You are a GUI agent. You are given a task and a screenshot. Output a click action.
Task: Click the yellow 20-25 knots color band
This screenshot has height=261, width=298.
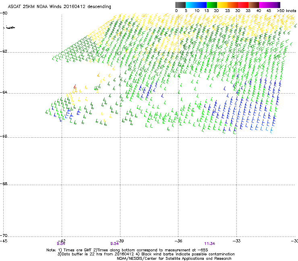click(x=222, y=5)
